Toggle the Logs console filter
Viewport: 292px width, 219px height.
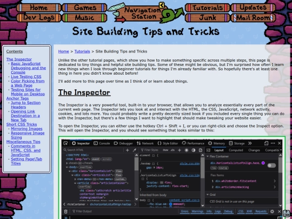tap(218, 211)
